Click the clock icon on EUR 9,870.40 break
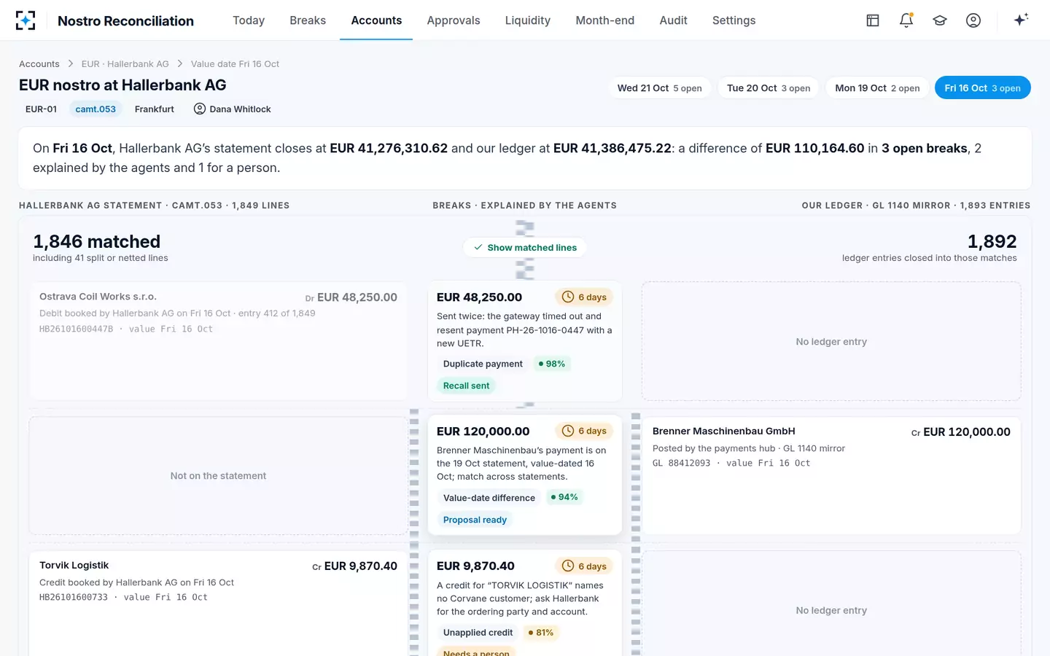The image size is (1050, 656). (567, 566)
